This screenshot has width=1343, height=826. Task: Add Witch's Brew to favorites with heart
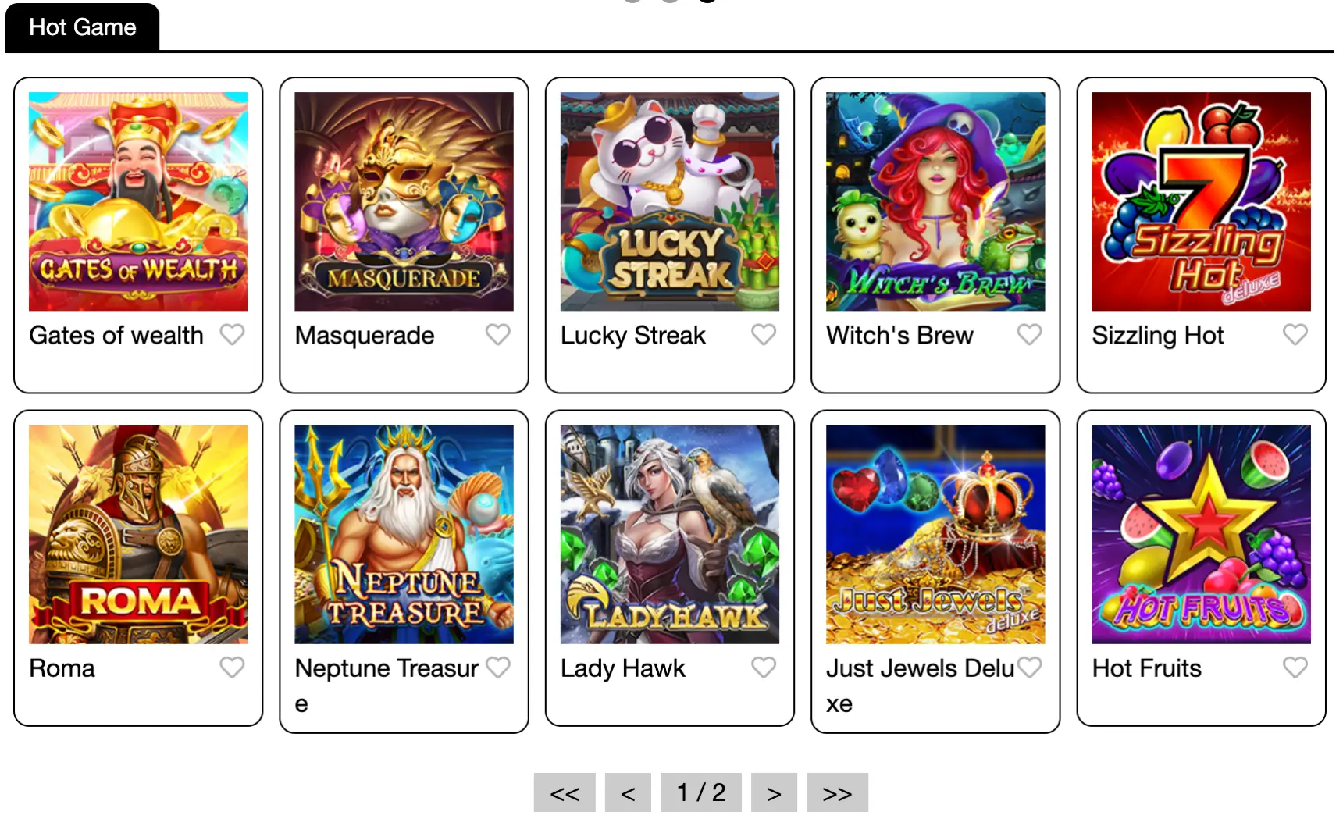pyautogui.click(x=1029, y=335)
